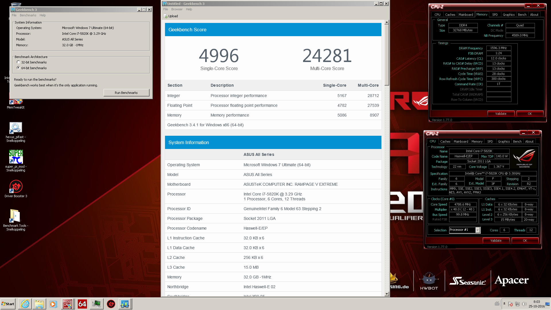
Task: Open the Benchmark Tools folder shortcut
Action: [x=16, y=220]
